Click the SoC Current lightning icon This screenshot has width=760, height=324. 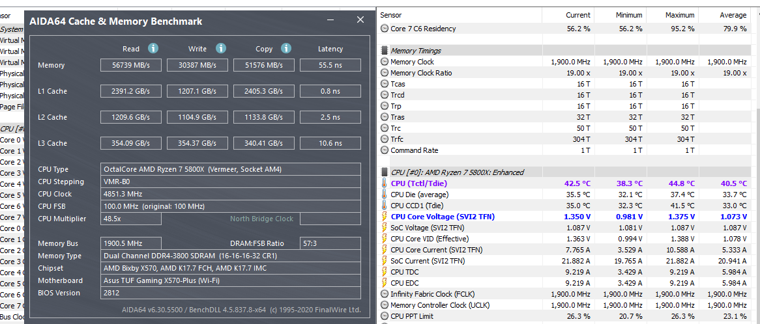pos(385,261)
